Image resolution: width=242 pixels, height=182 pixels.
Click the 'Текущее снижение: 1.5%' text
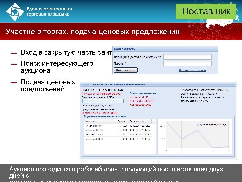point(98,97)
